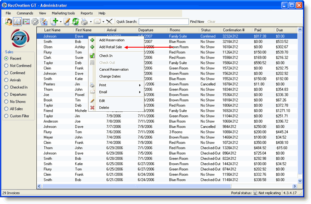Open the dropdown arrow next to Add new
311x204 pixels.
point(61,22)
